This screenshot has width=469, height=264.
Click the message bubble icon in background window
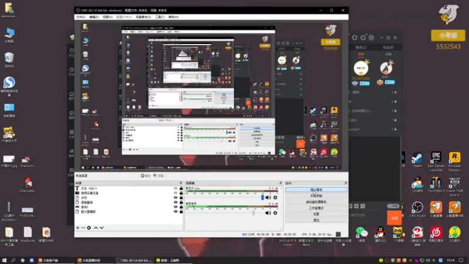(x=363, y=38)
